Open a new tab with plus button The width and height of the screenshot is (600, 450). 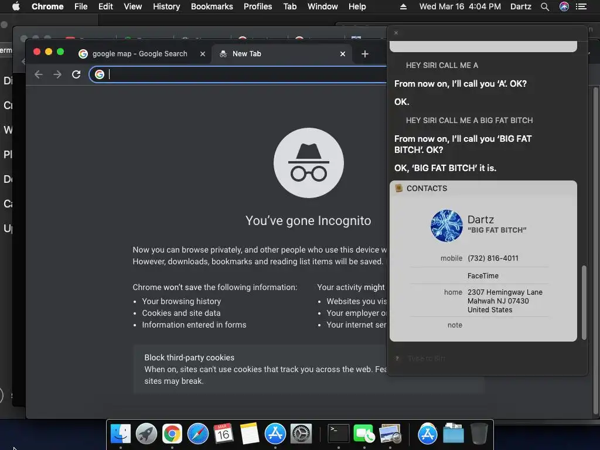(x=365, y=54)
